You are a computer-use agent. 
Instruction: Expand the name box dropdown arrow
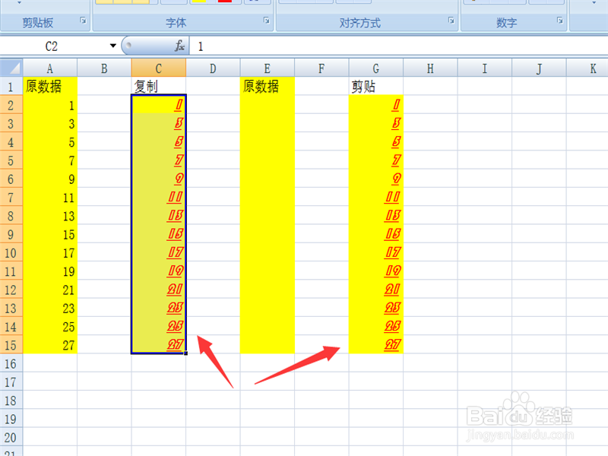click(x=112, y=46)
